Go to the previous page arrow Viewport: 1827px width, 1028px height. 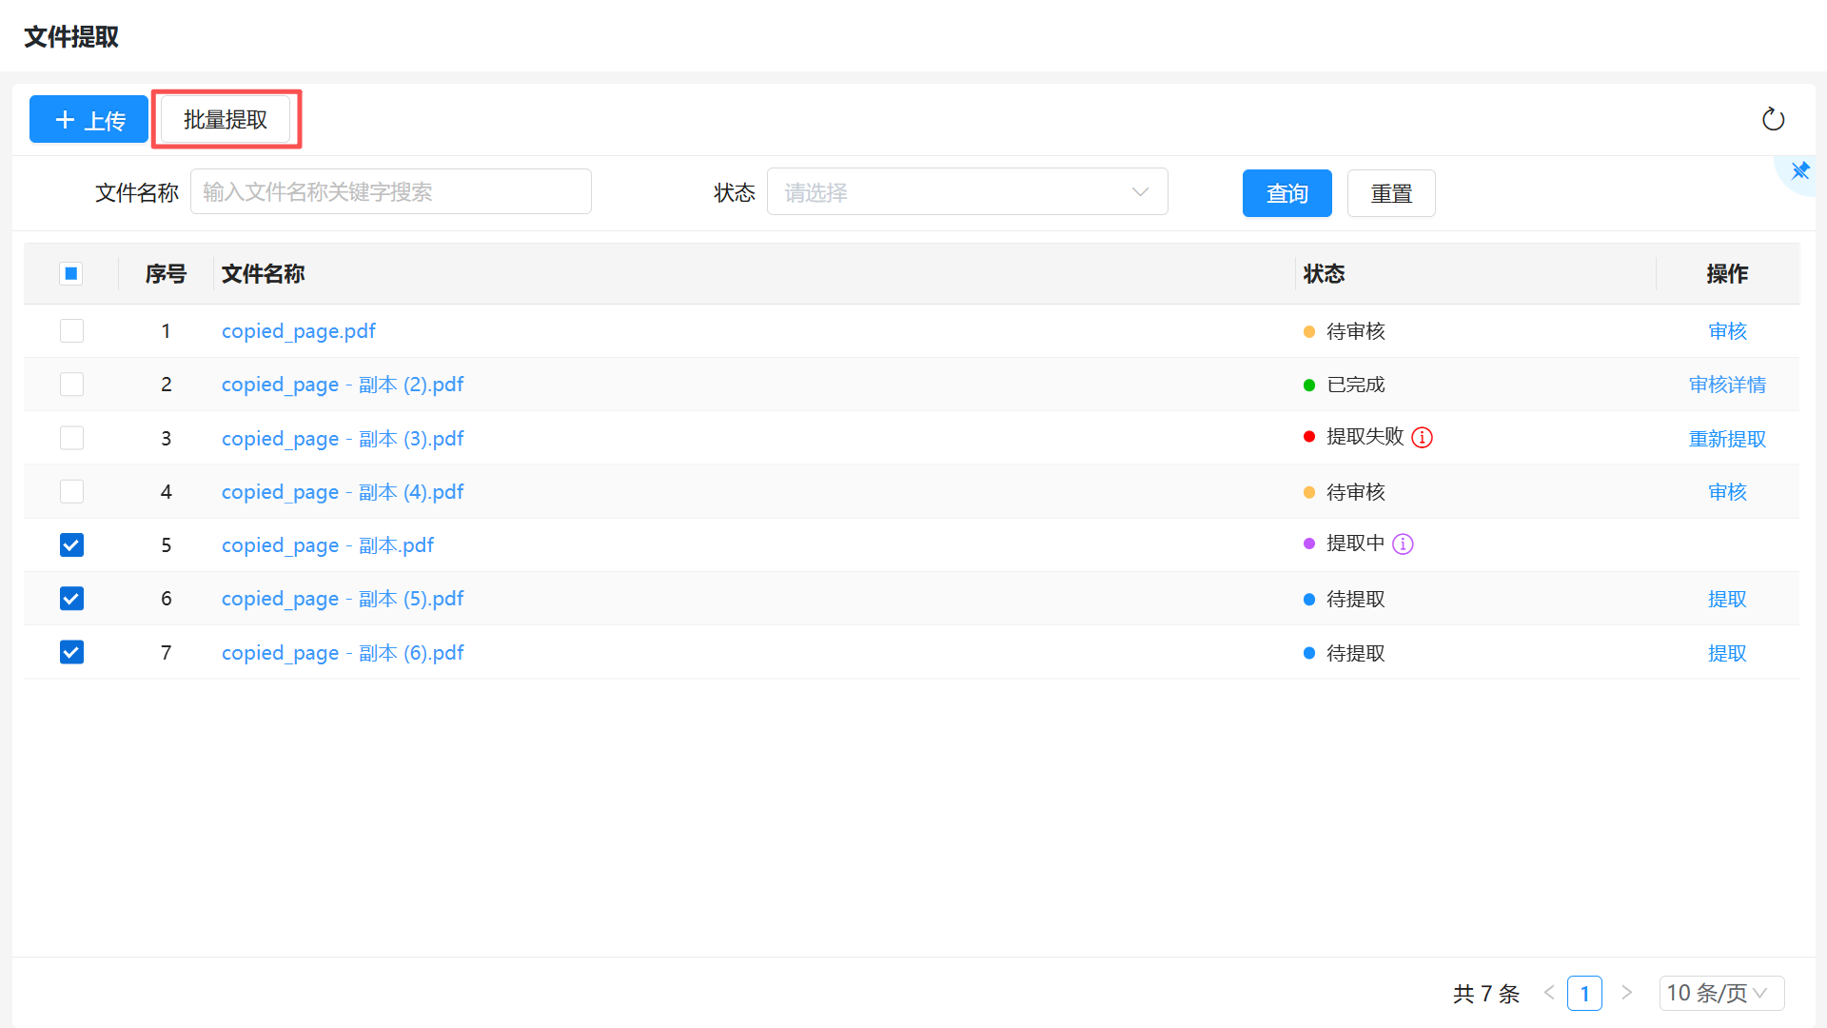[1549, 993]
